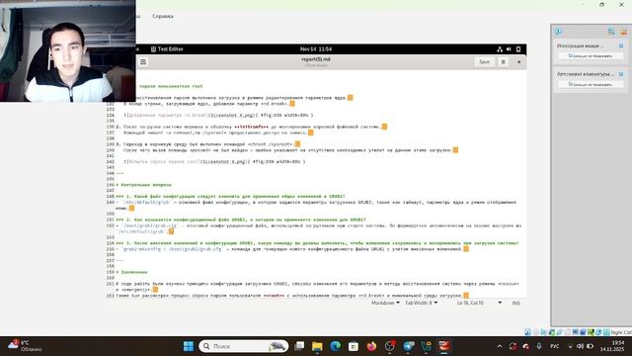Click the OBS-like round icon on taskbar
The image size is (632, 356).
point(390,346)
